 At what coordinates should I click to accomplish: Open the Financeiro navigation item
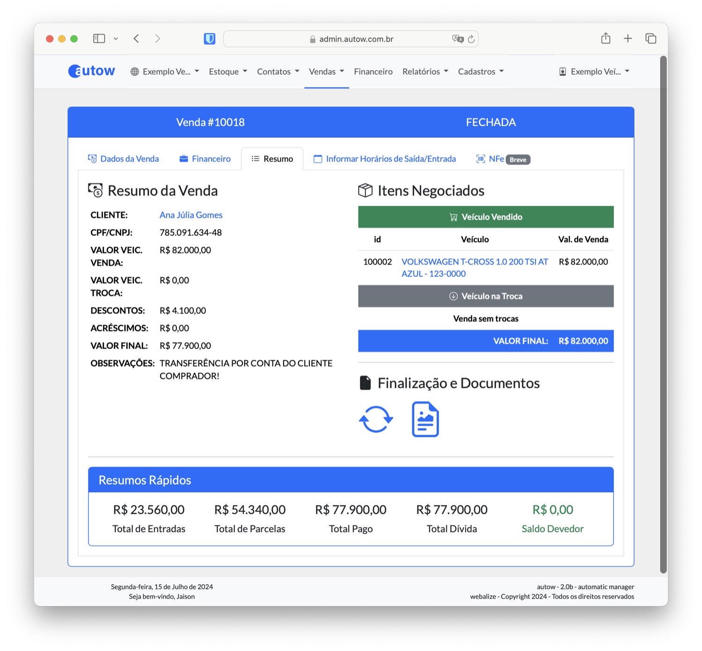pos(373,72)
